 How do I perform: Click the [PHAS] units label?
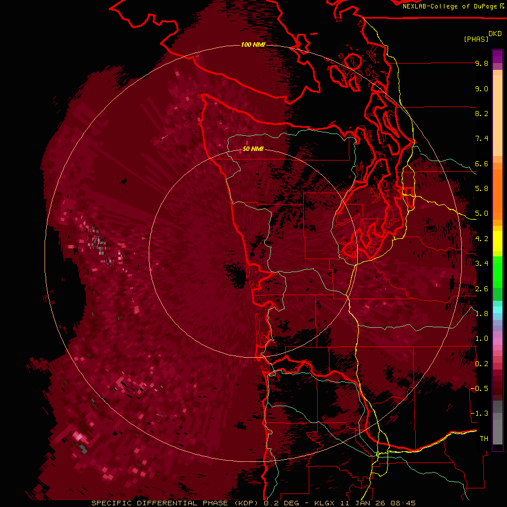[x=476, y=39]
